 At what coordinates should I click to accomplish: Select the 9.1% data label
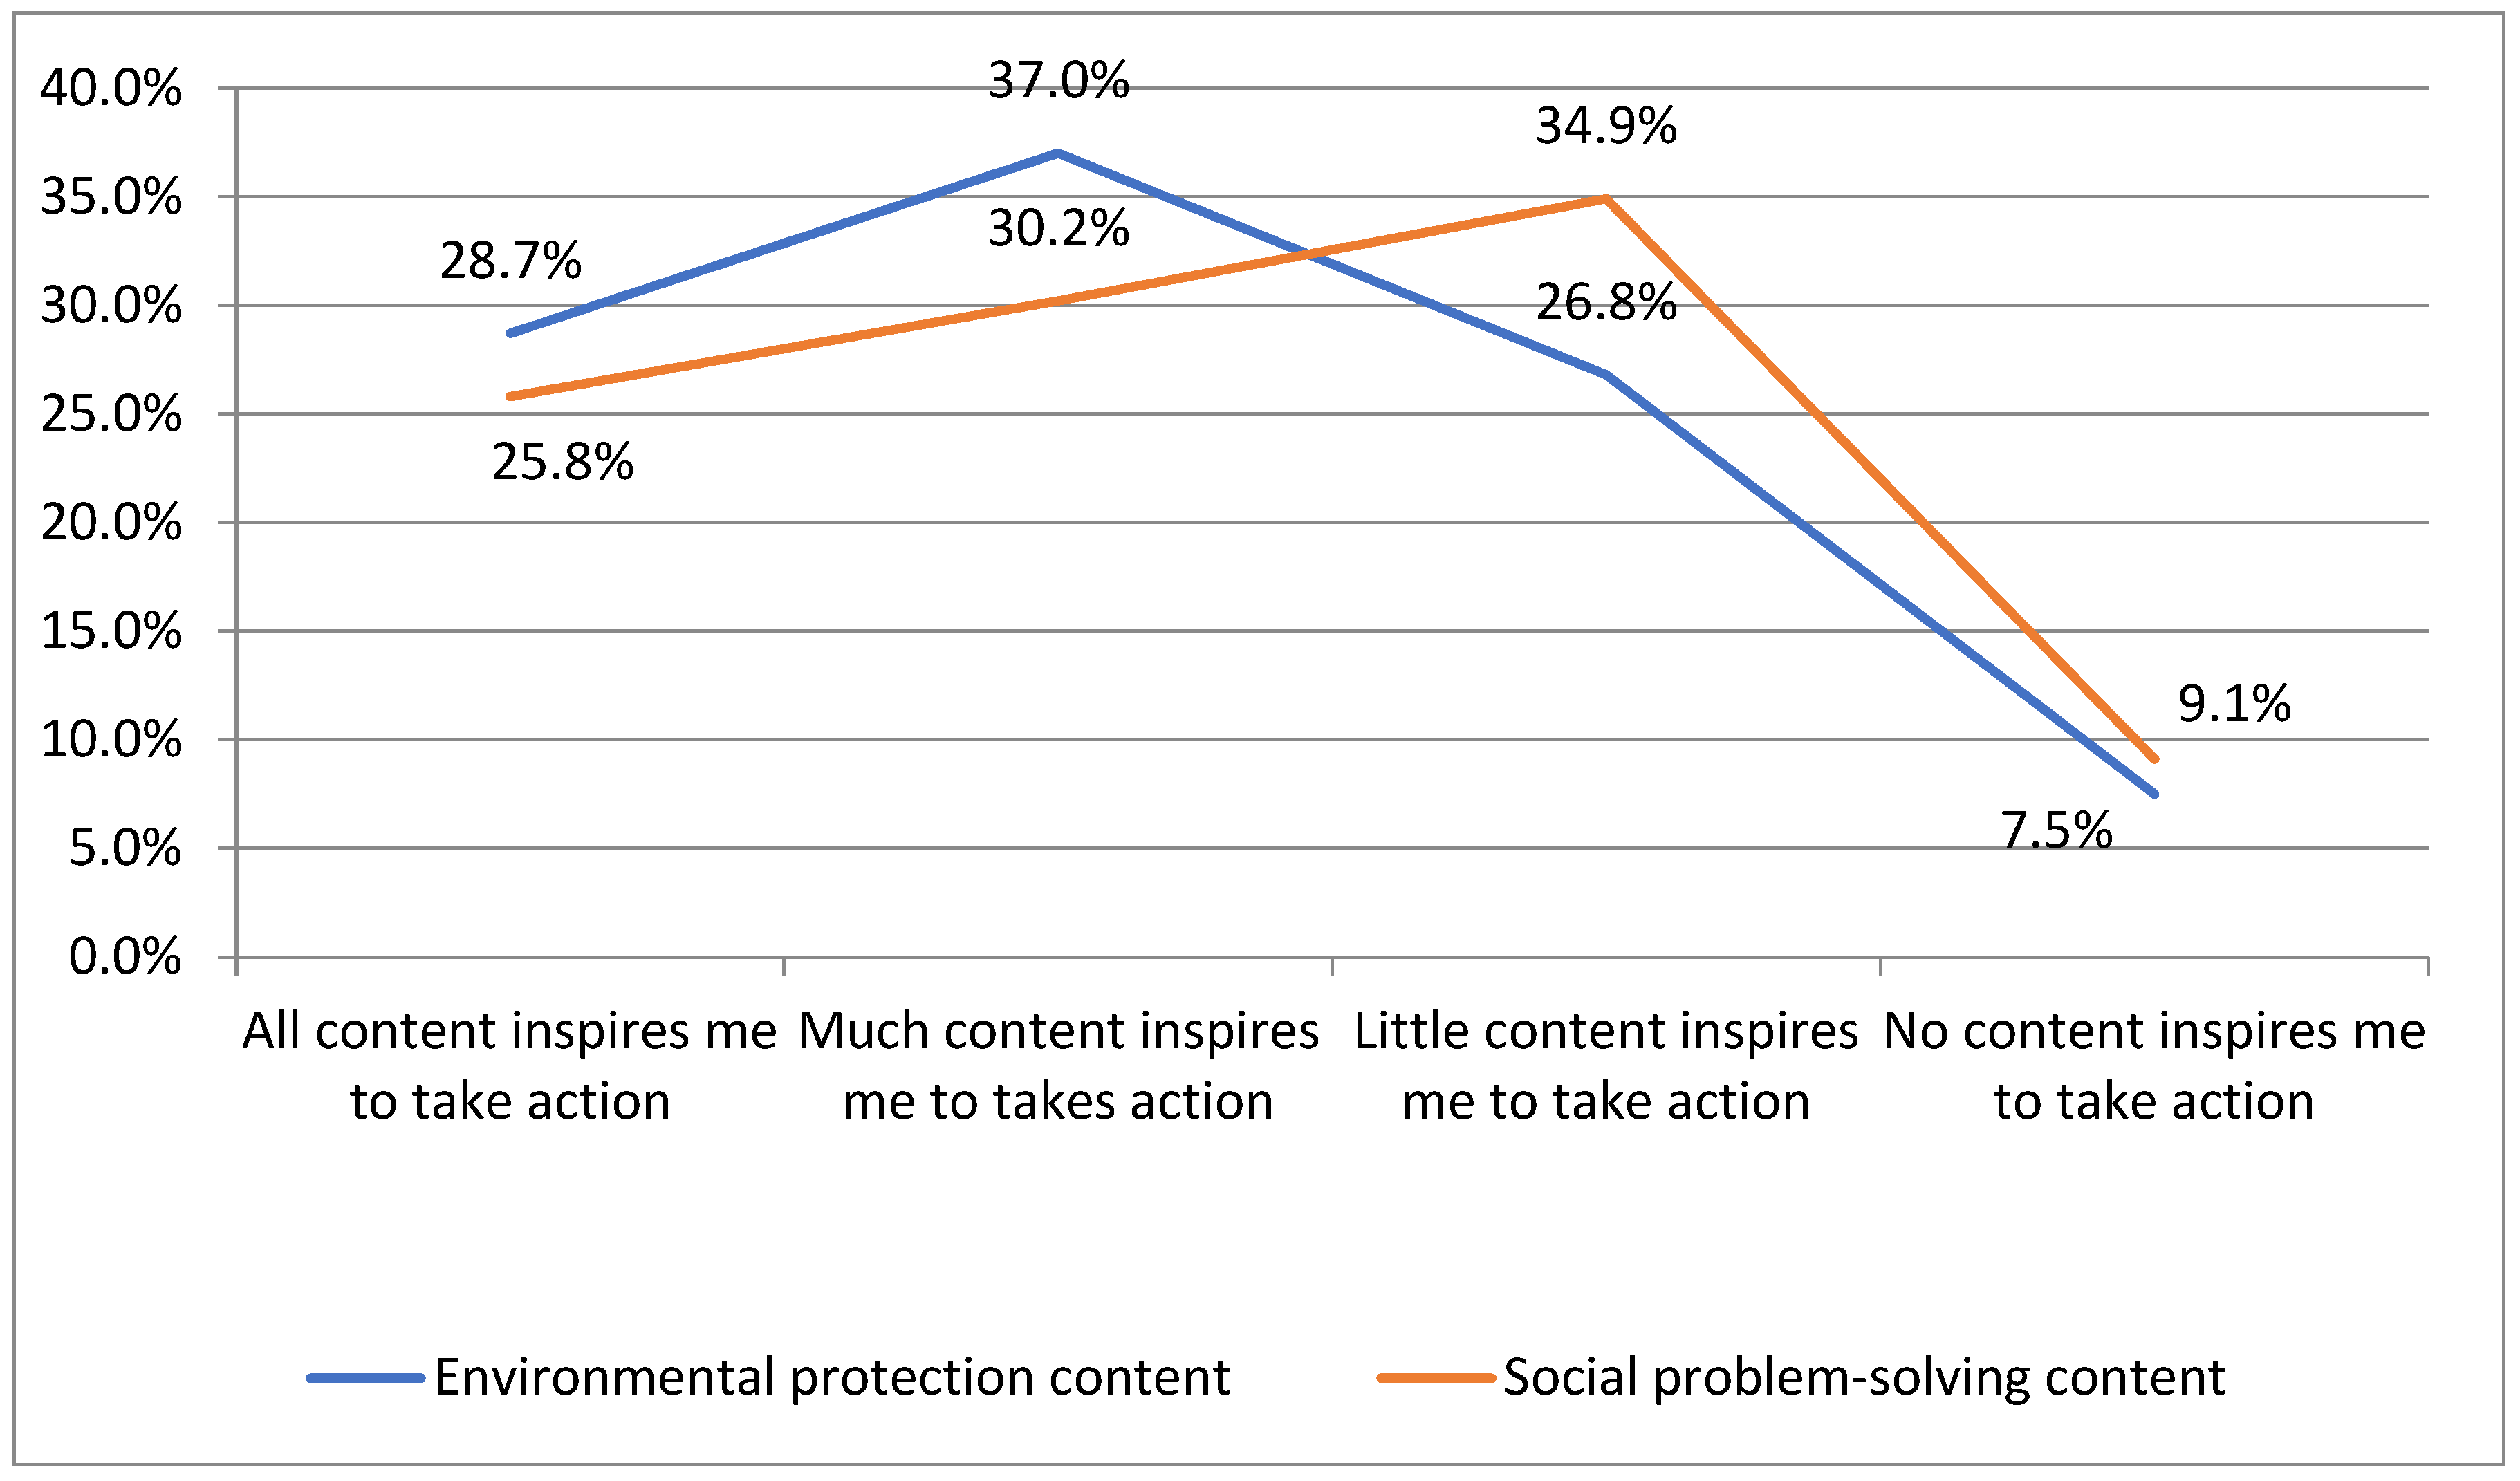coord(2234,704)
